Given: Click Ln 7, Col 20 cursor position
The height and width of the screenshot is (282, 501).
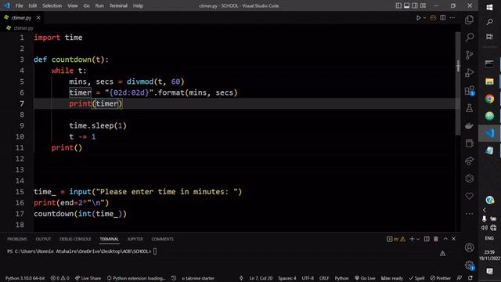Looking at the screenshot, I should coord(261,278).
